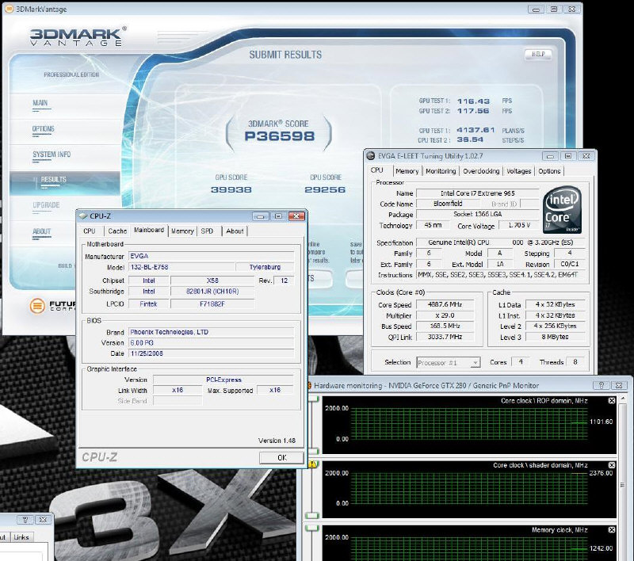This screenshot has width=634, height=561.
Task: Click HELP button in 3DMark Vantage
Action: pyautogui.click(x=538, y=54)
